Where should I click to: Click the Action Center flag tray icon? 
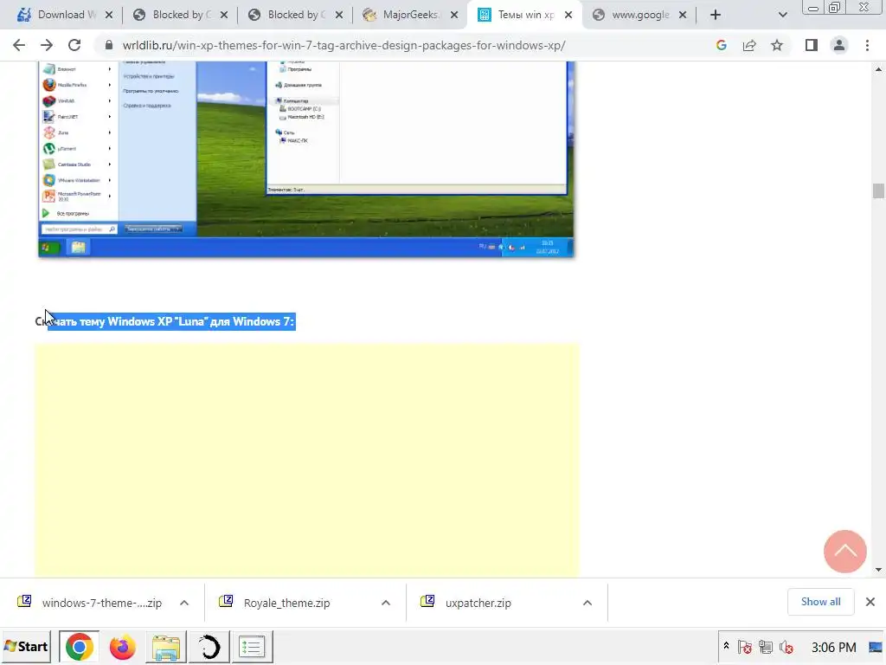coord(745,646)
